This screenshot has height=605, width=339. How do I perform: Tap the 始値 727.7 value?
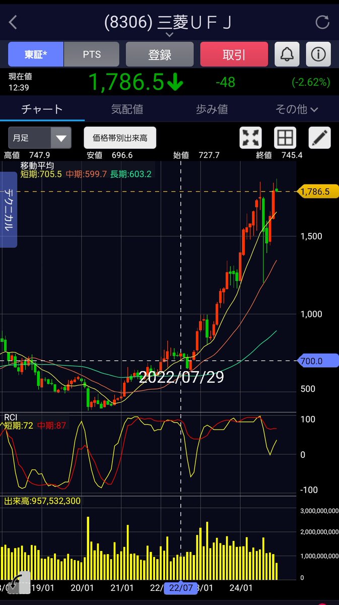196,155
